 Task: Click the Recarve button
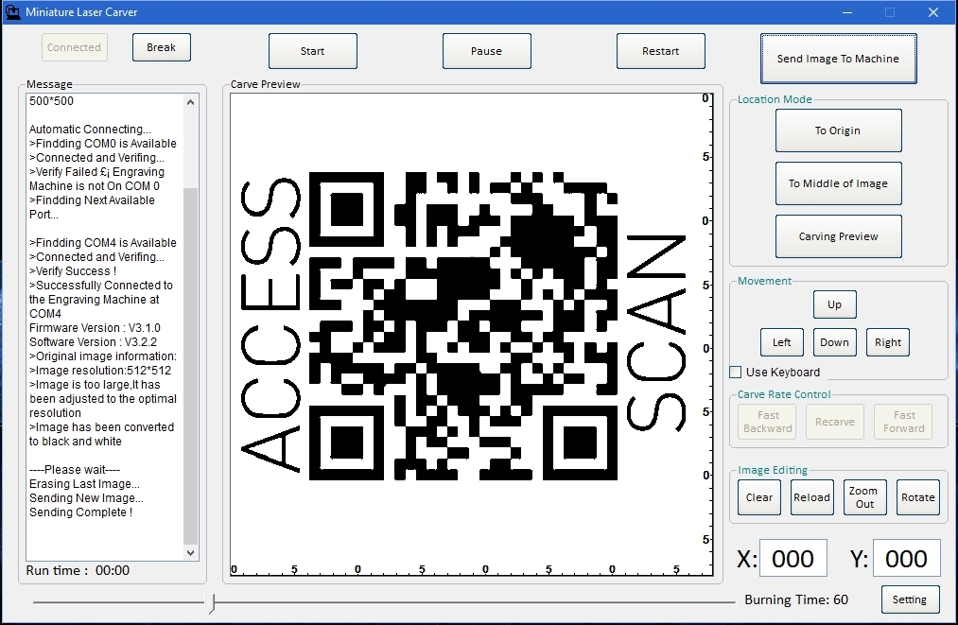834,422
